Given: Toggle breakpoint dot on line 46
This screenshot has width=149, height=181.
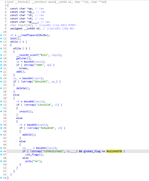Looking at the screenshot, I should [1, 151].
